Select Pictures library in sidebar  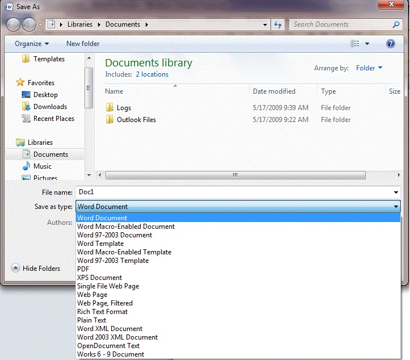tap(40, 178)
